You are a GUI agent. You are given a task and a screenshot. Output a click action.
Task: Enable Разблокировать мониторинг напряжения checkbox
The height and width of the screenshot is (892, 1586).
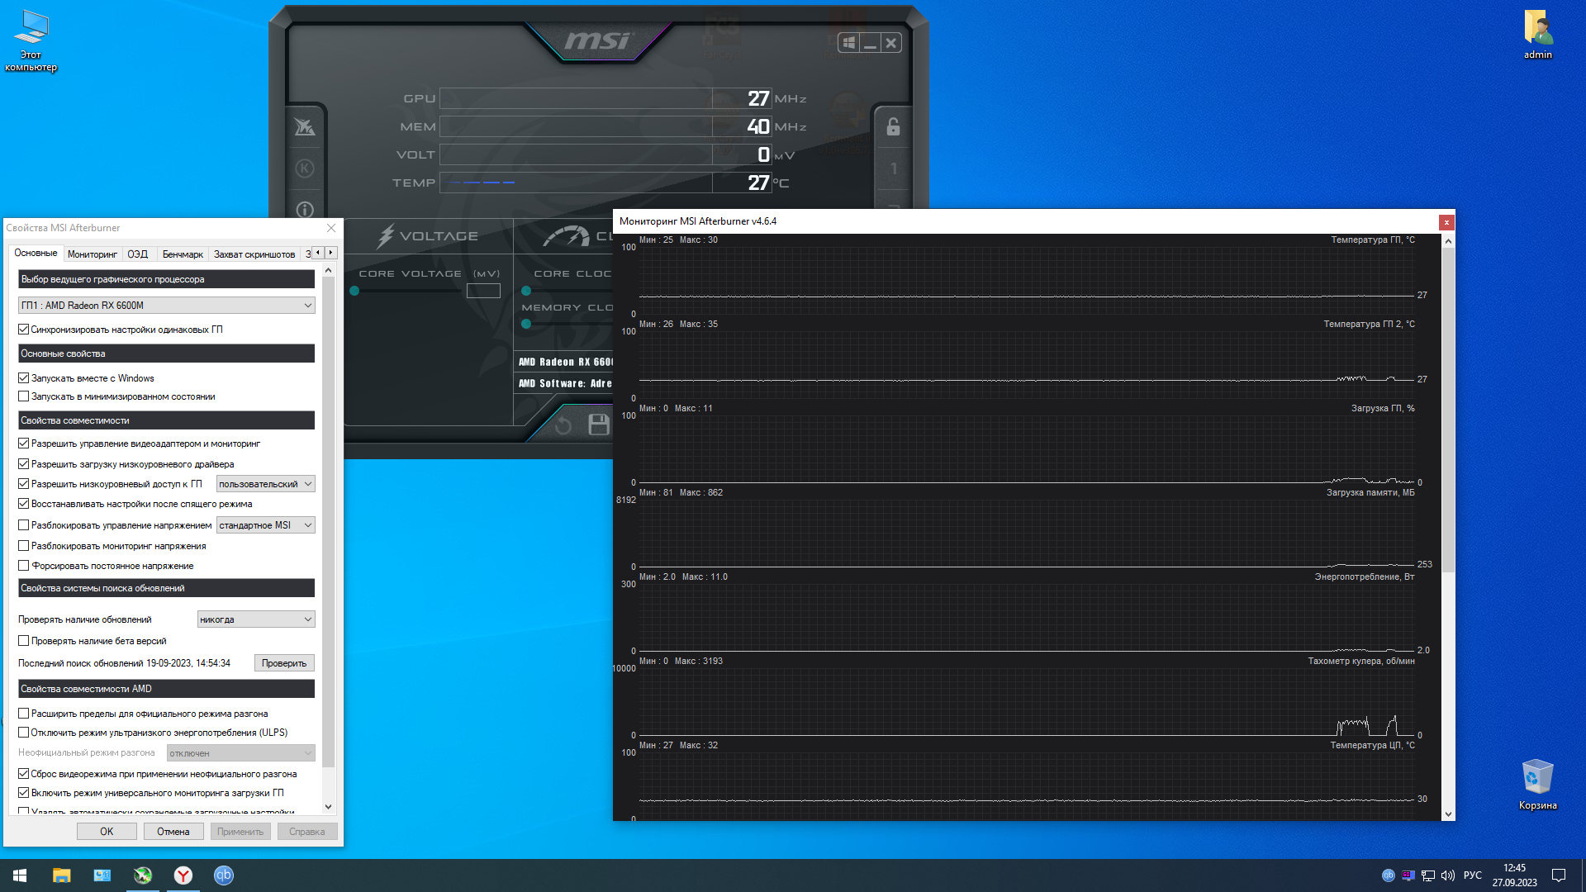pyautogui.click(x=24, y=546)
